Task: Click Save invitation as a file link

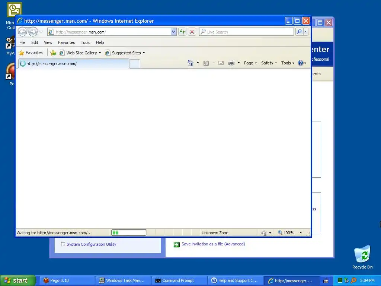Action: [213, 244]
